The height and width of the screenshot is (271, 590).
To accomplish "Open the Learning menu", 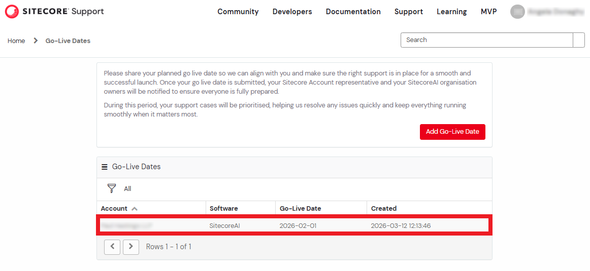I will click(451, 12).
